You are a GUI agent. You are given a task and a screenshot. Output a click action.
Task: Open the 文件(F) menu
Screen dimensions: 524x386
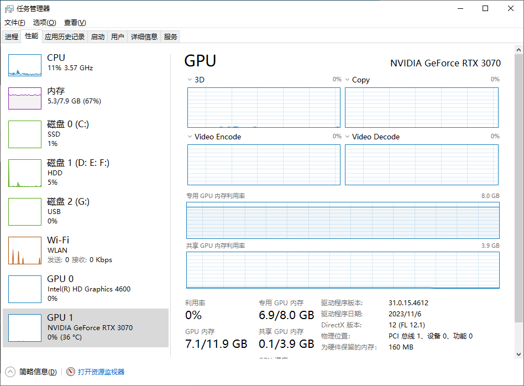point(15,23)
